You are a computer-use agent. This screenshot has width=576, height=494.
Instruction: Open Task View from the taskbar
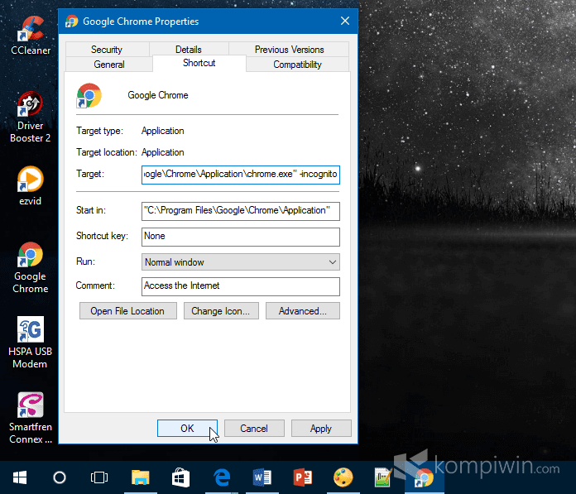pyautogui.click(x=99, y=477)
